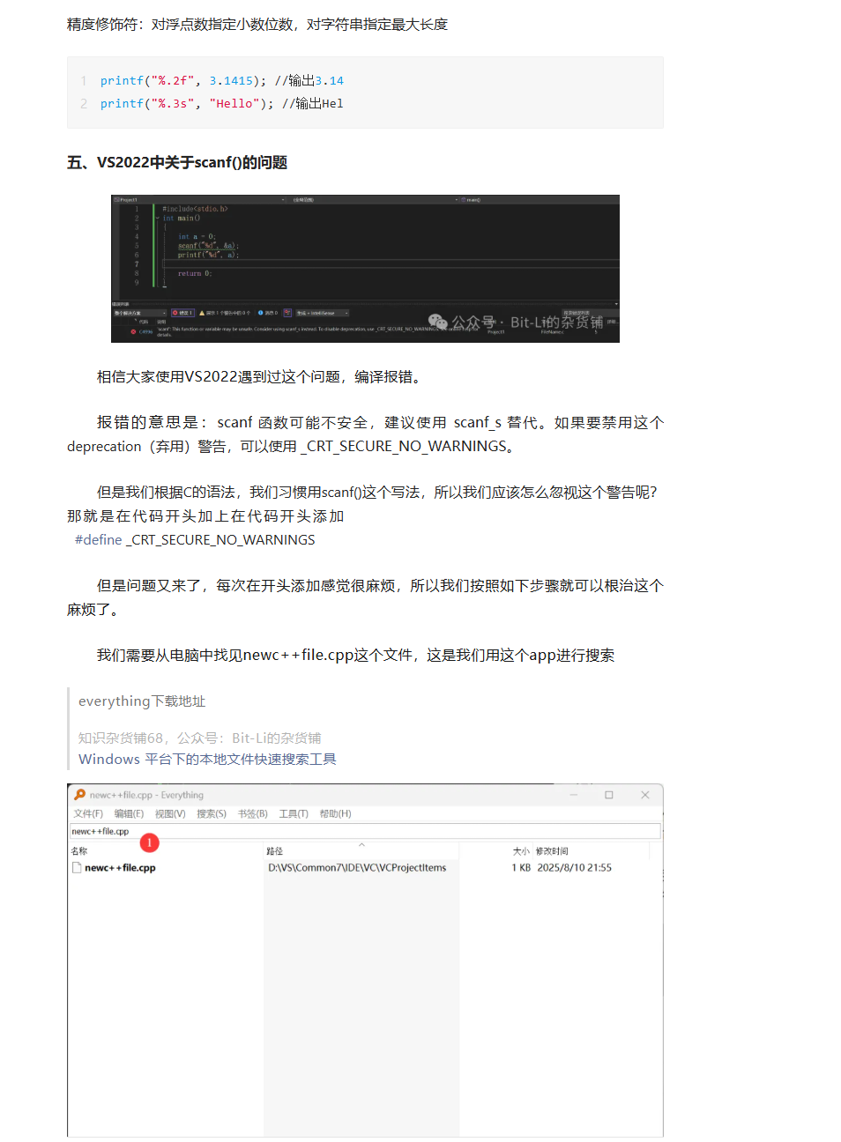Screen dimensions: 841x1142
Task: Click the red numbered badge over the search box
Action: pos(149,842)
